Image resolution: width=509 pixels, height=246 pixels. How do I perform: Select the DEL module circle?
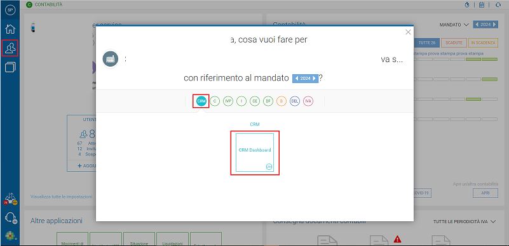[x=295, y=101]
